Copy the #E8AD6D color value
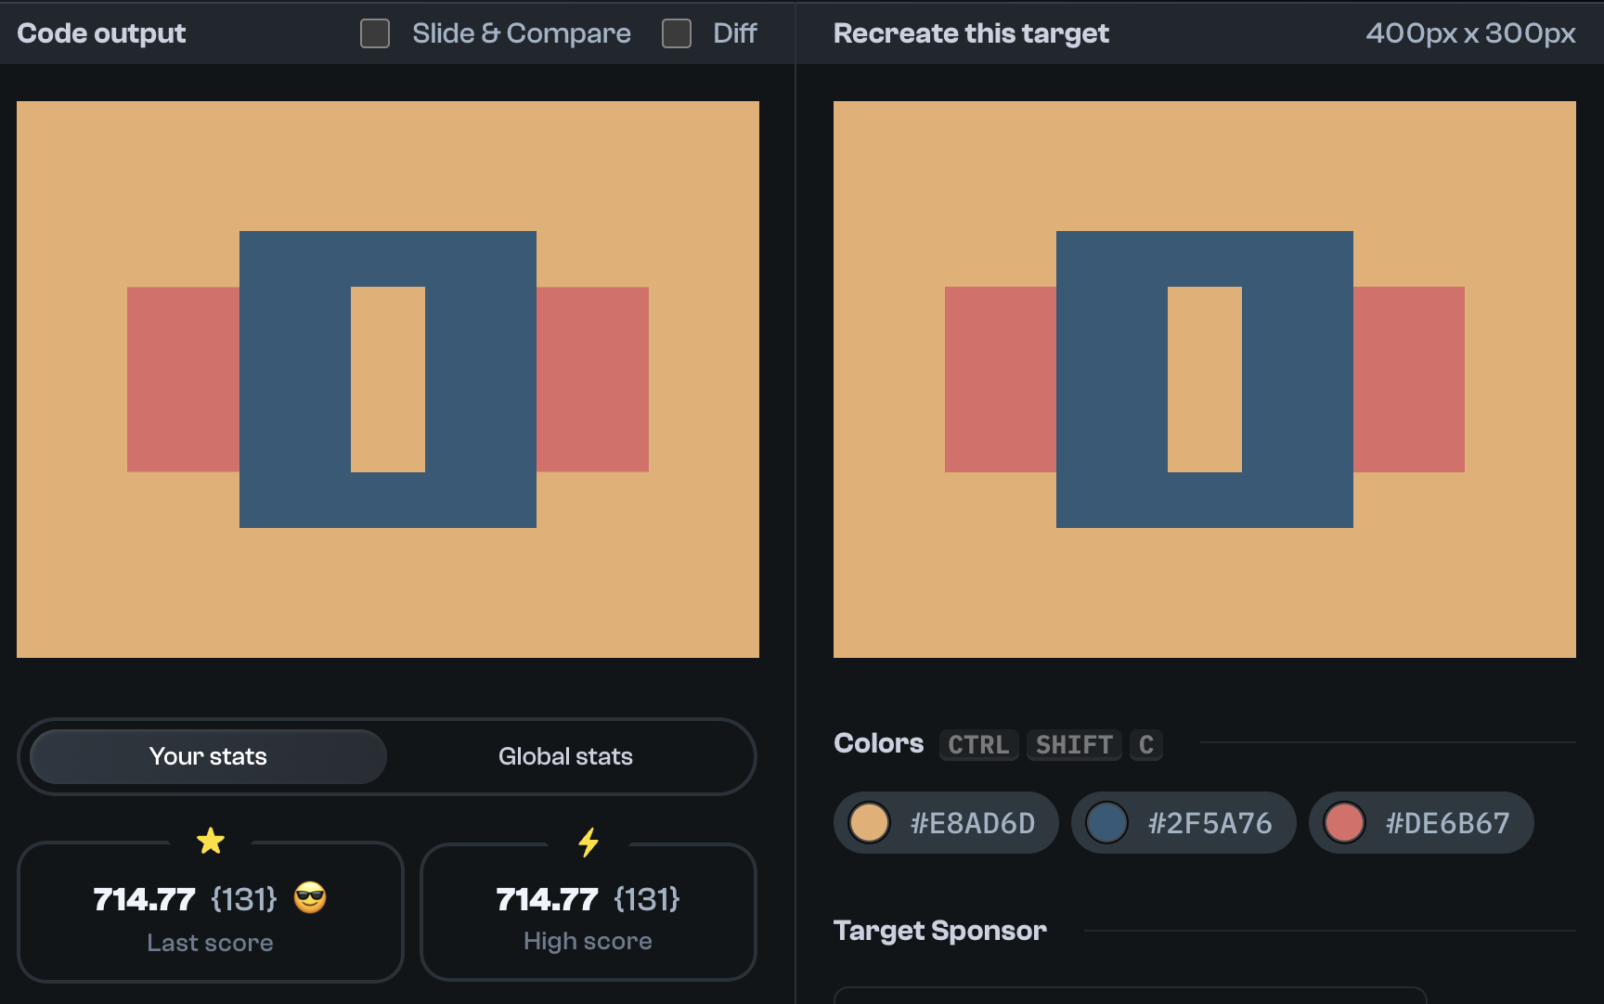Viewport: 1604px width, 1004px height. (945, 822)
